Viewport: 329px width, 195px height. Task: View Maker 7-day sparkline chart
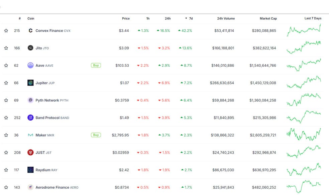304,135
